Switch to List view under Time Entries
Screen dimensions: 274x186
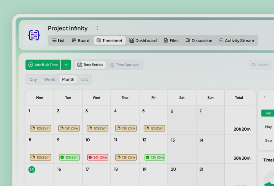point(85,80)
